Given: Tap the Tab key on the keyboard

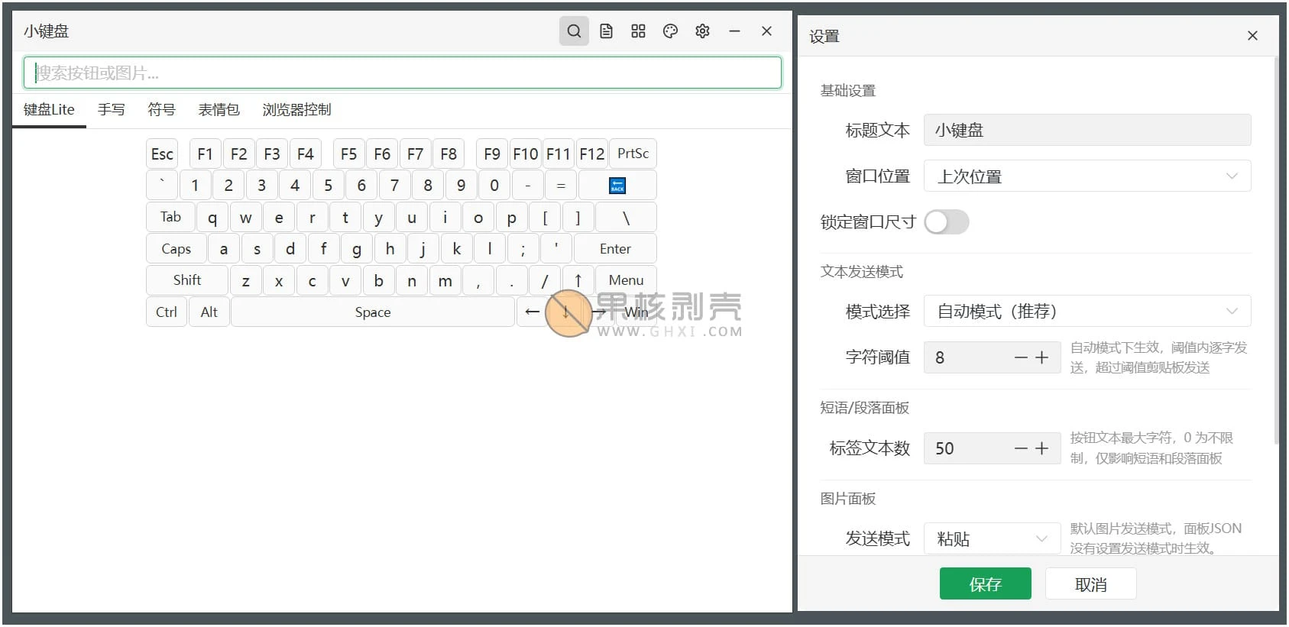Looking at the screenshot, I should click(x=170, y=217).
